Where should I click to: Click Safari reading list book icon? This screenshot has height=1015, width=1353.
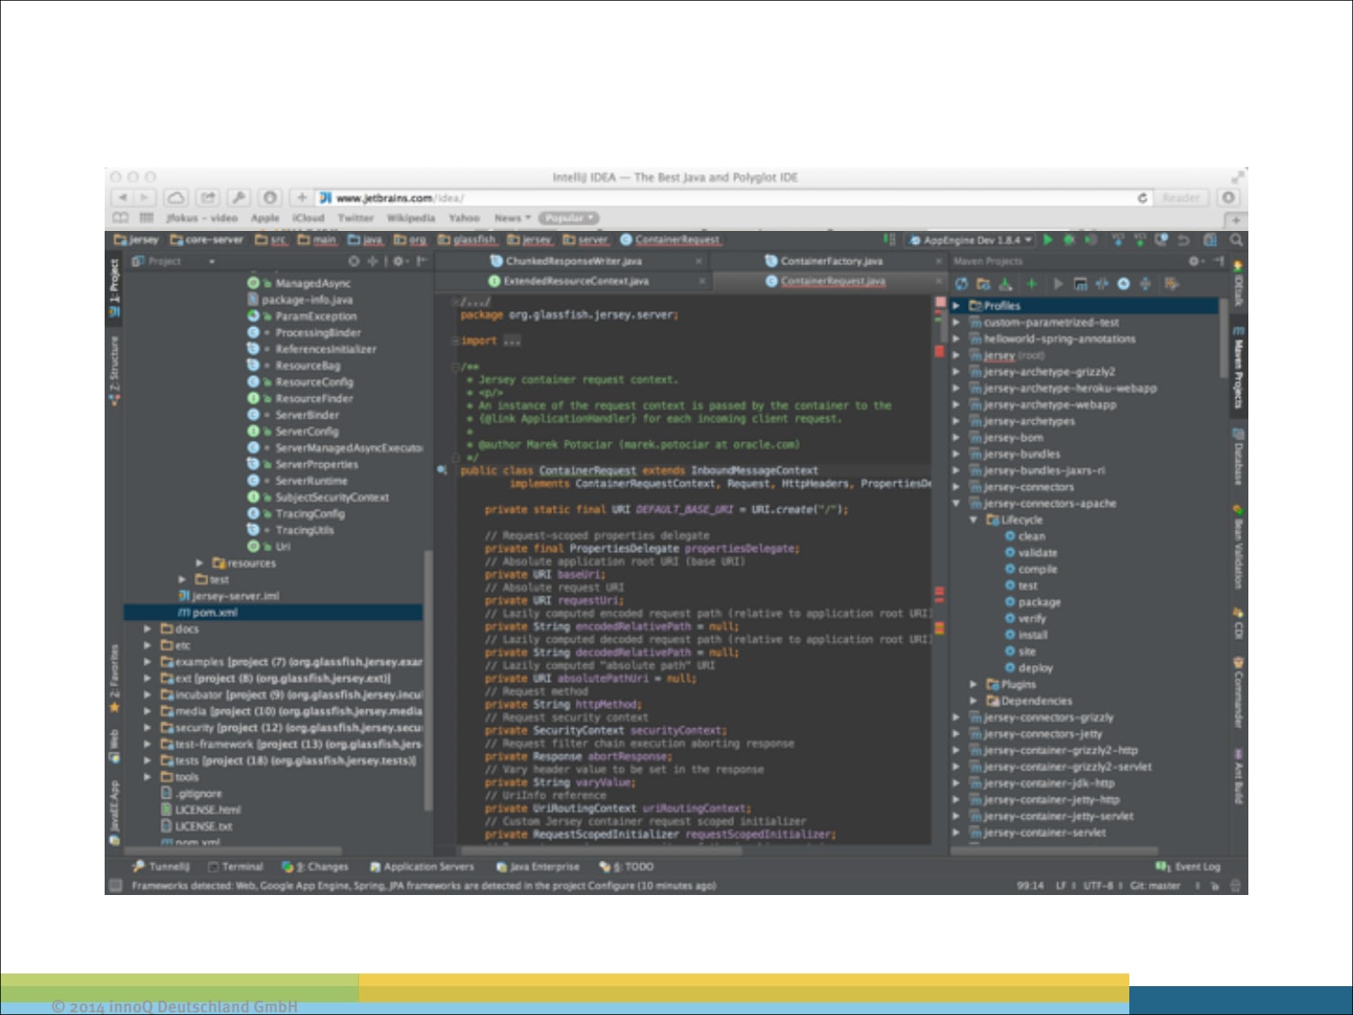pos(120,218)
